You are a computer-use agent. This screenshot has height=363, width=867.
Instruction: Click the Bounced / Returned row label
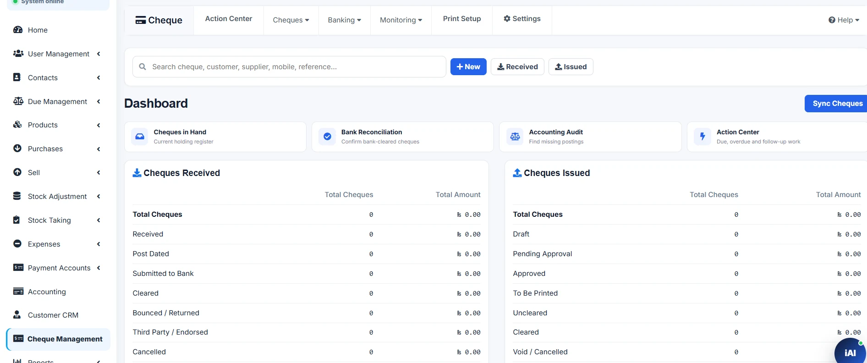(x=166, y=313)
